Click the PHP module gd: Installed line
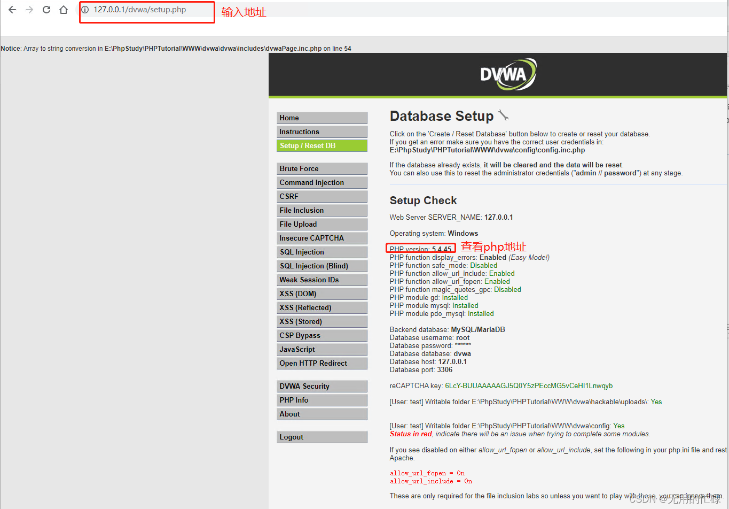Screen dimensions: 729x509 click(429, 297)
